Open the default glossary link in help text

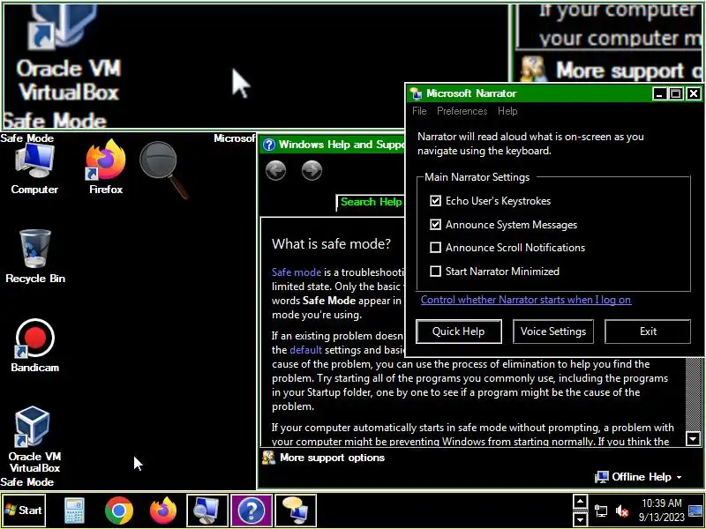(305, 349)
